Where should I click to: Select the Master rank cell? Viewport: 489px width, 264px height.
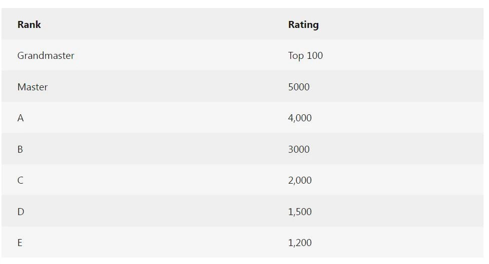[x=33, y=87]
